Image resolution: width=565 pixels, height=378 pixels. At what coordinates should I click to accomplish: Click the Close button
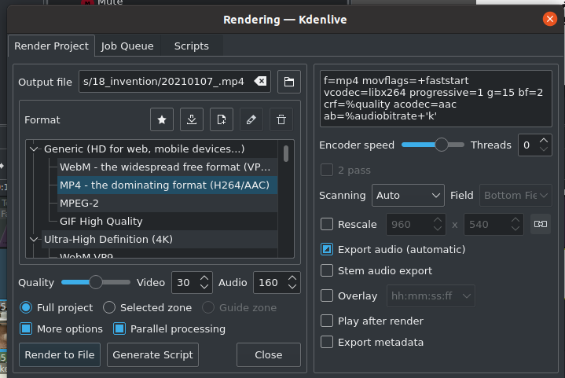tap(269, 354)
